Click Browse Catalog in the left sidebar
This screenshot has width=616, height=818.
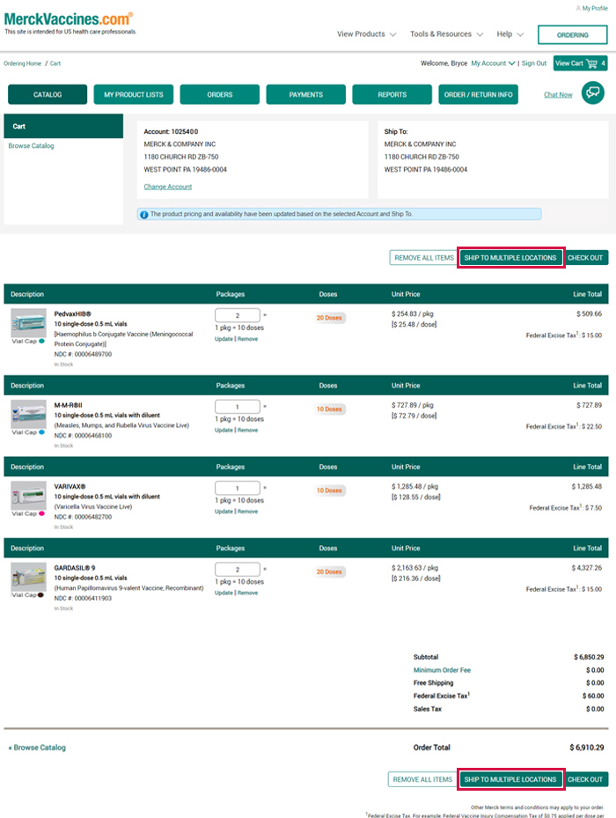pyautogui.click(x=32, y=145)
